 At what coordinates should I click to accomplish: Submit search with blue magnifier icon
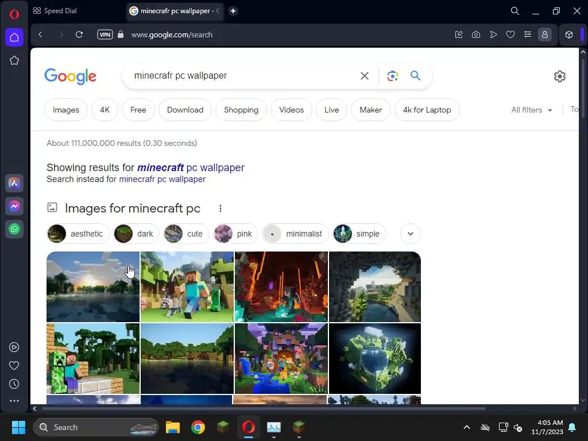click(415, 76)
